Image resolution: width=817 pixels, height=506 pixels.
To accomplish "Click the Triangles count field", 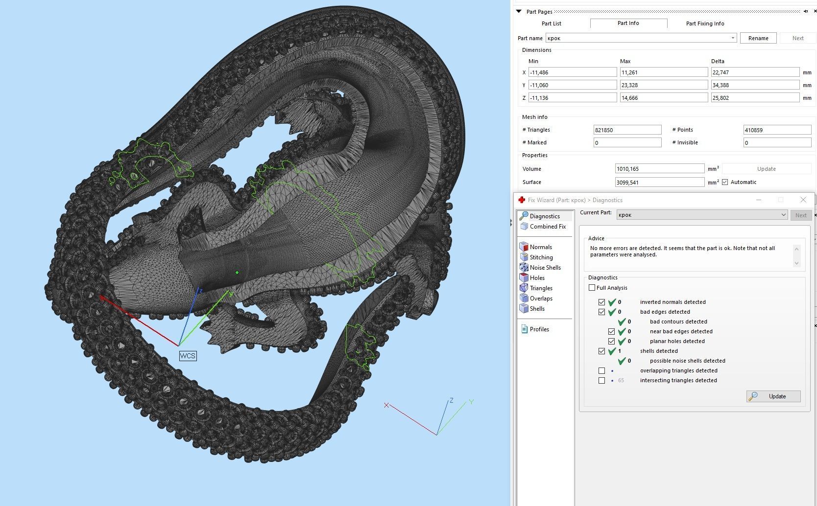I will click(627, 130).
